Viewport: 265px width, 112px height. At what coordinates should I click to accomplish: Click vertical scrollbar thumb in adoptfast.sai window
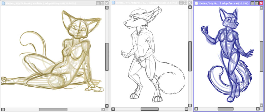point(262,56)
